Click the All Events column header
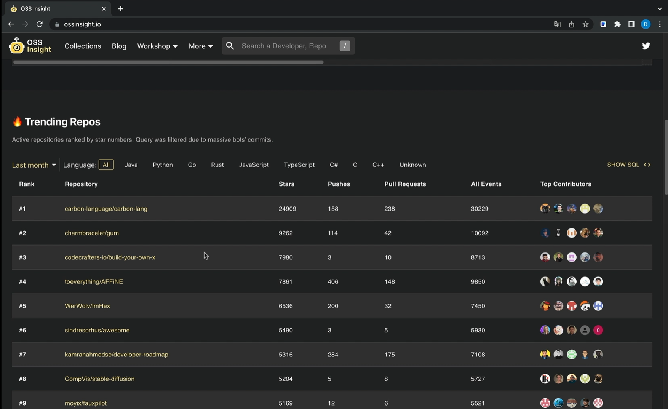 pos(486,184)
